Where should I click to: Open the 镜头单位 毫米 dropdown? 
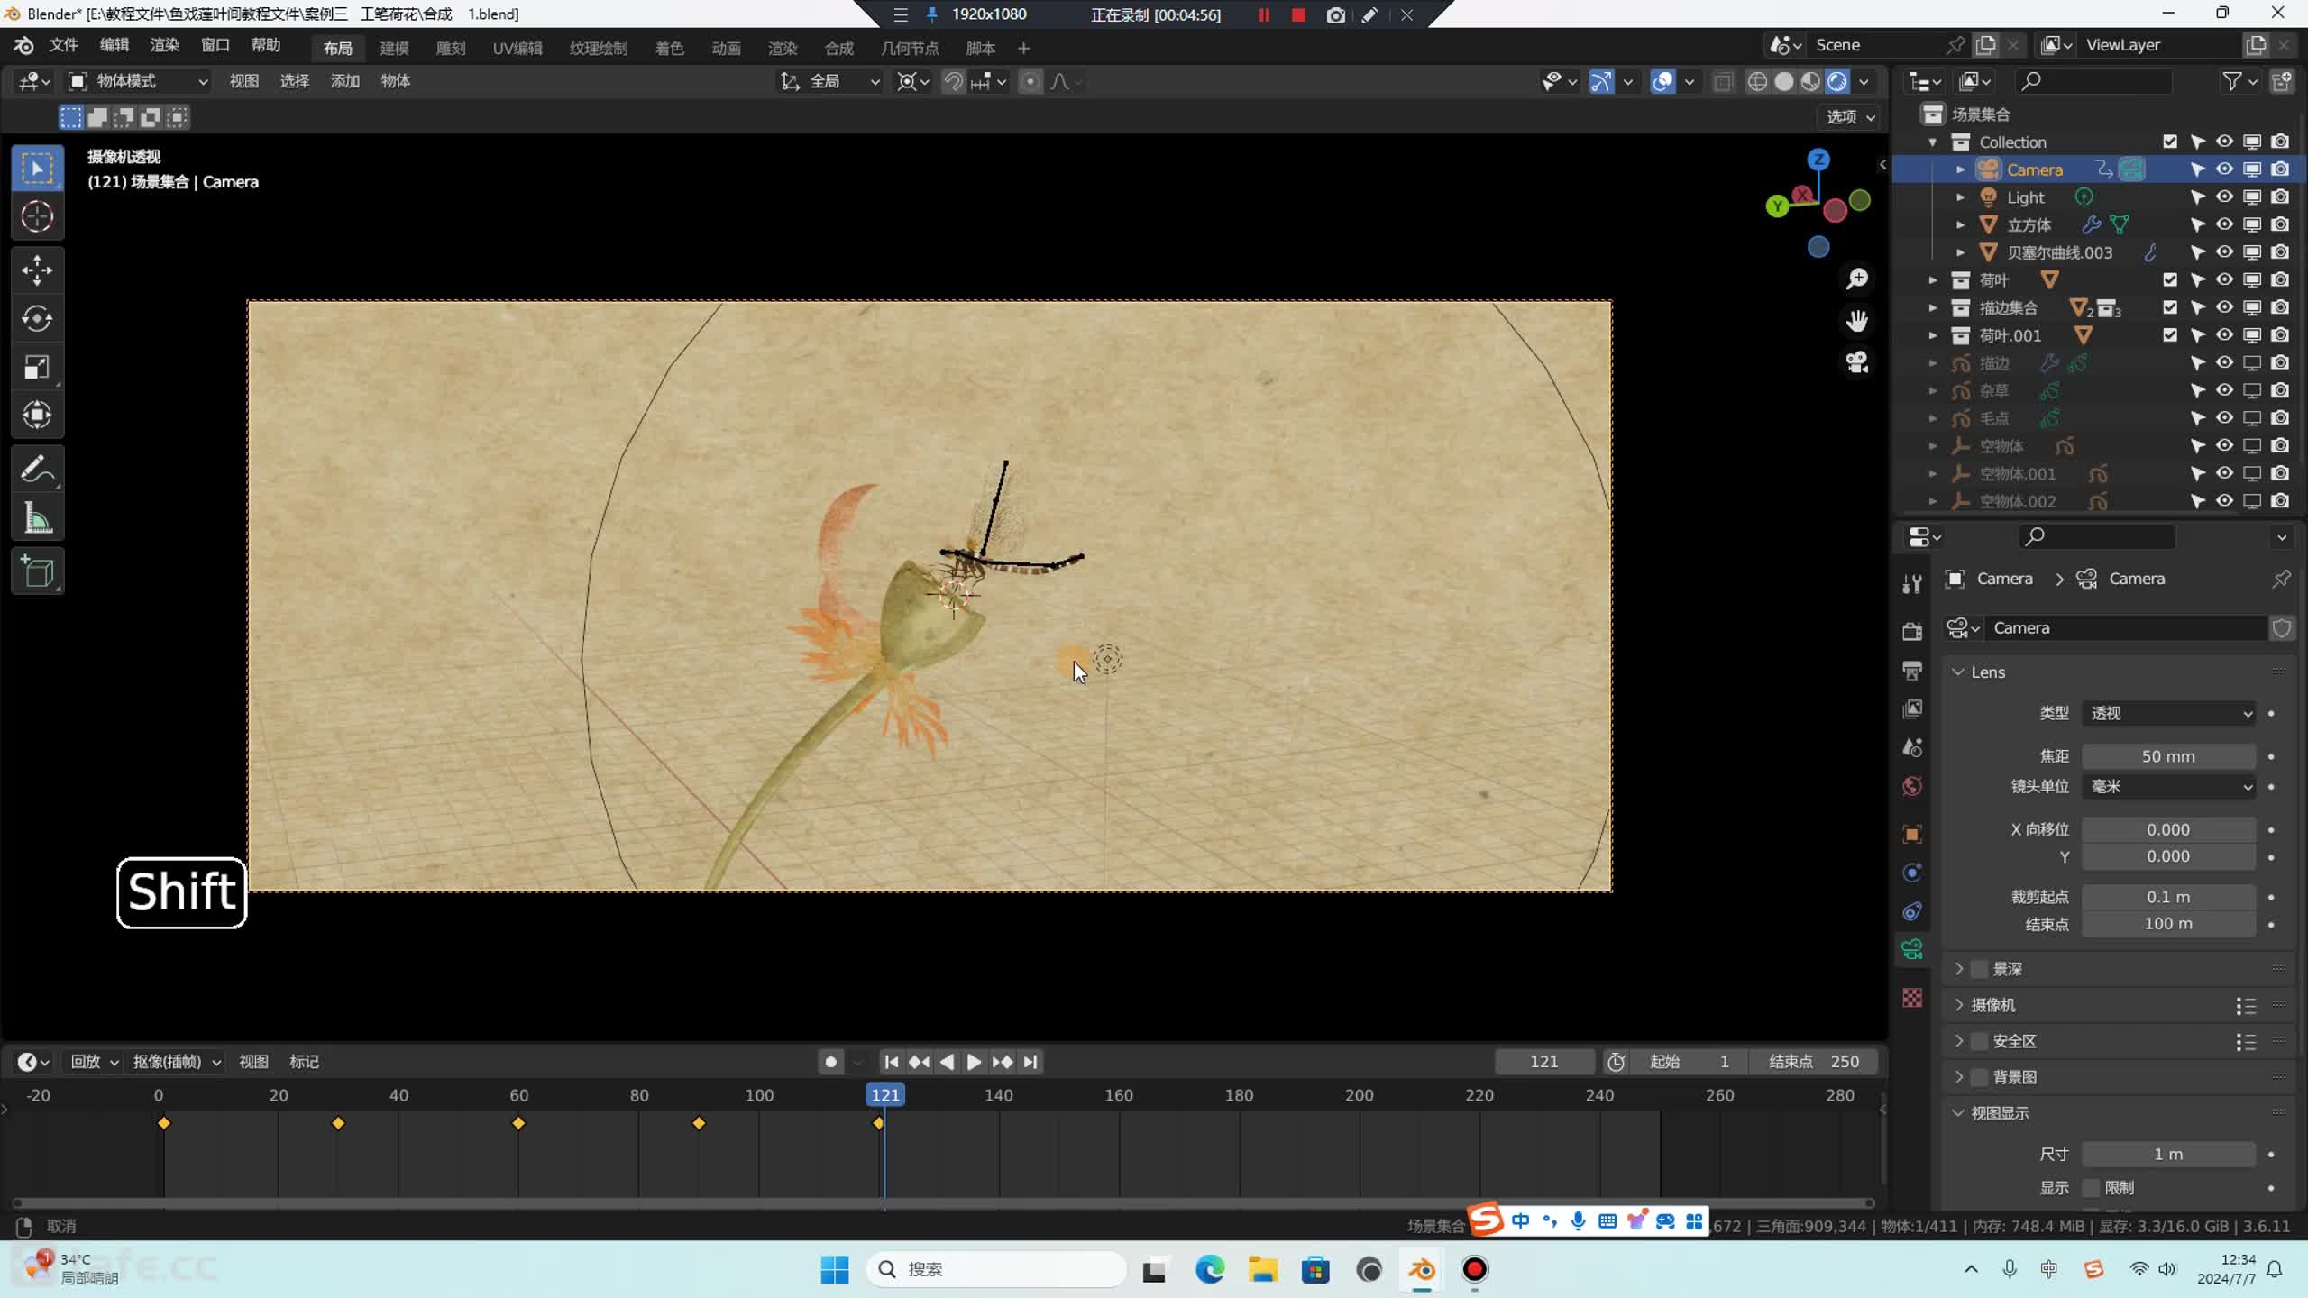tap(2168, 786)
